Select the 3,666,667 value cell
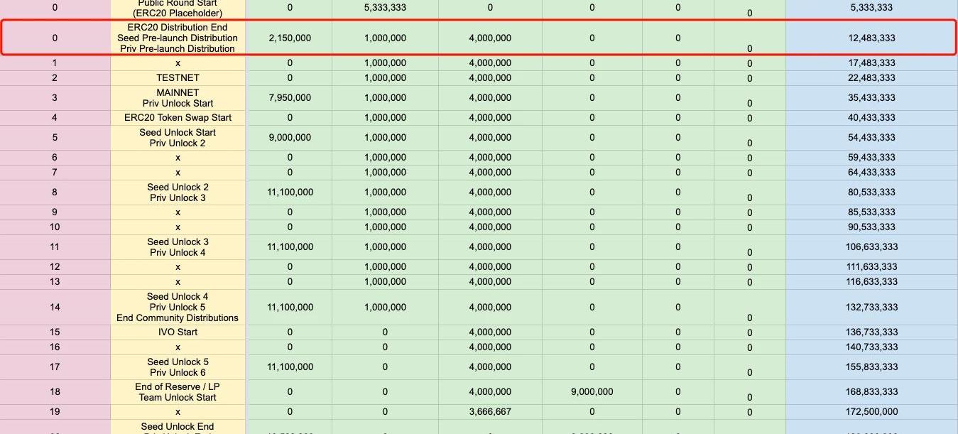The image size is (958, 434). click(x=490, y=411)
